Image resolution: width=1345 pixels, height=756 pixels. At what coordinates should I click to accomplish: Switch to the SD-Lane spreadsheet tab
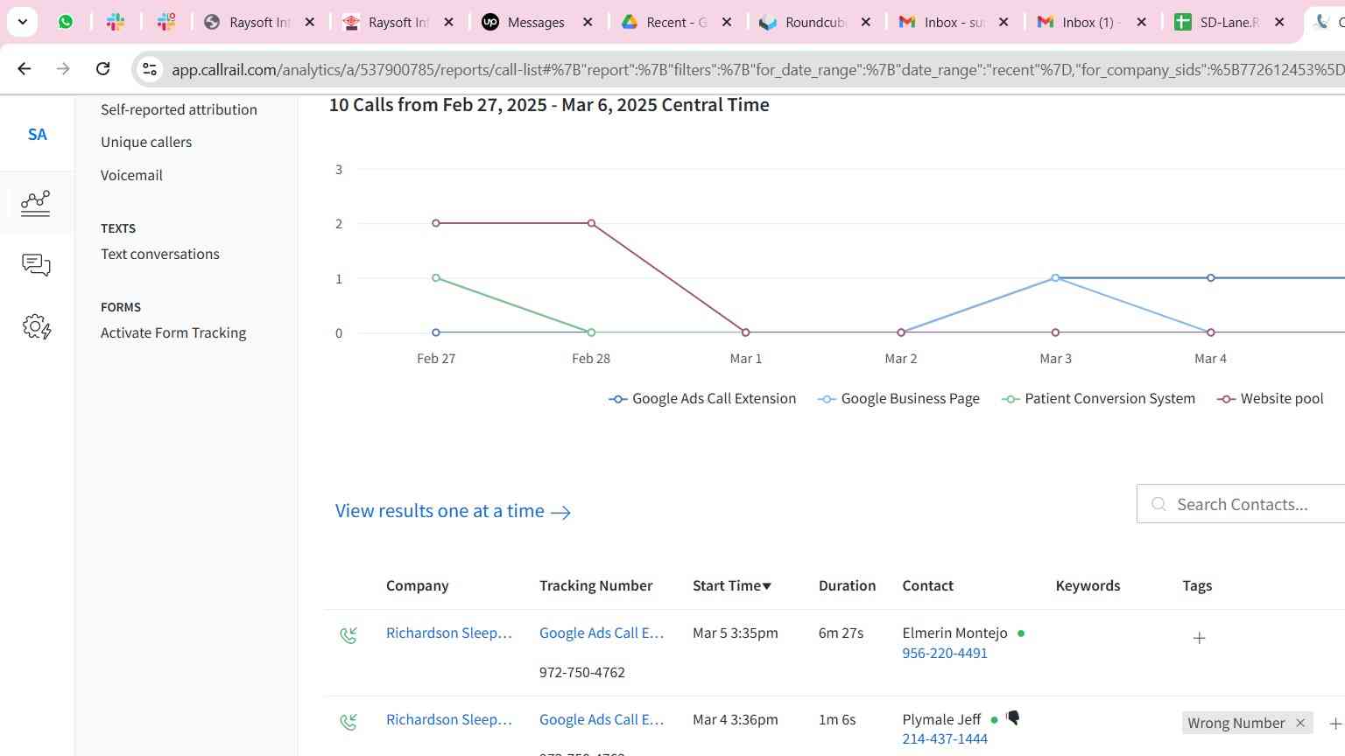[1229, 23]
